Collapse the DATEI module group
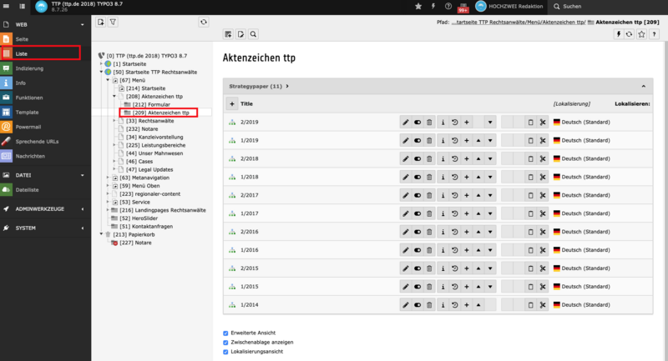The image size is (668, 361). [84, 176]
